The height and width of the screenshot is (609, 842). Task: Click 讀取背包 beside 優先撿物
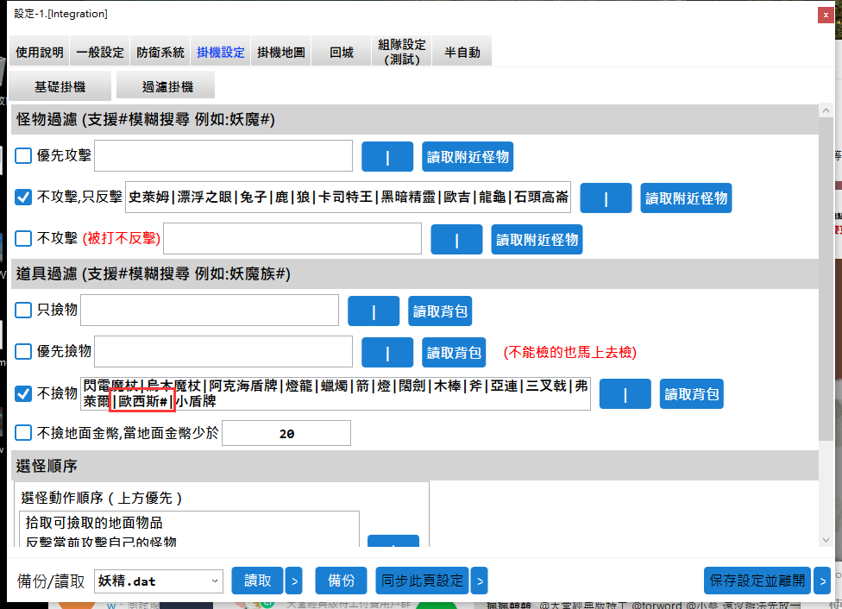tap(454, 353)
